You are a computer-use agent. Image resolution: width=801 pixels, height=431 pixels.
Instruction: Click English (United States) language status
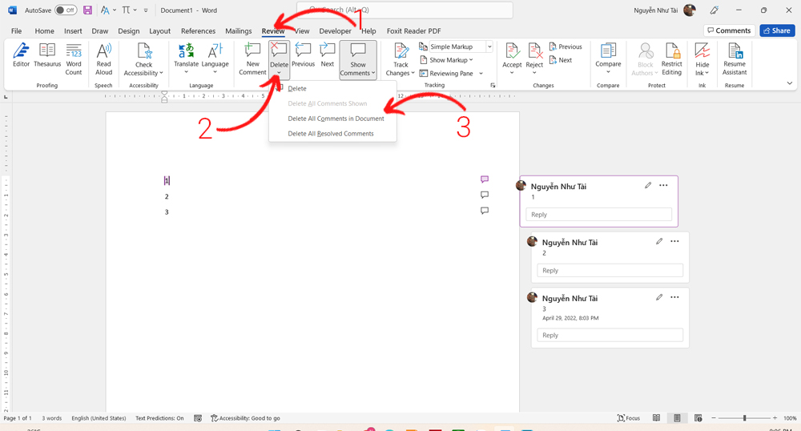click(x=99, y=418)
